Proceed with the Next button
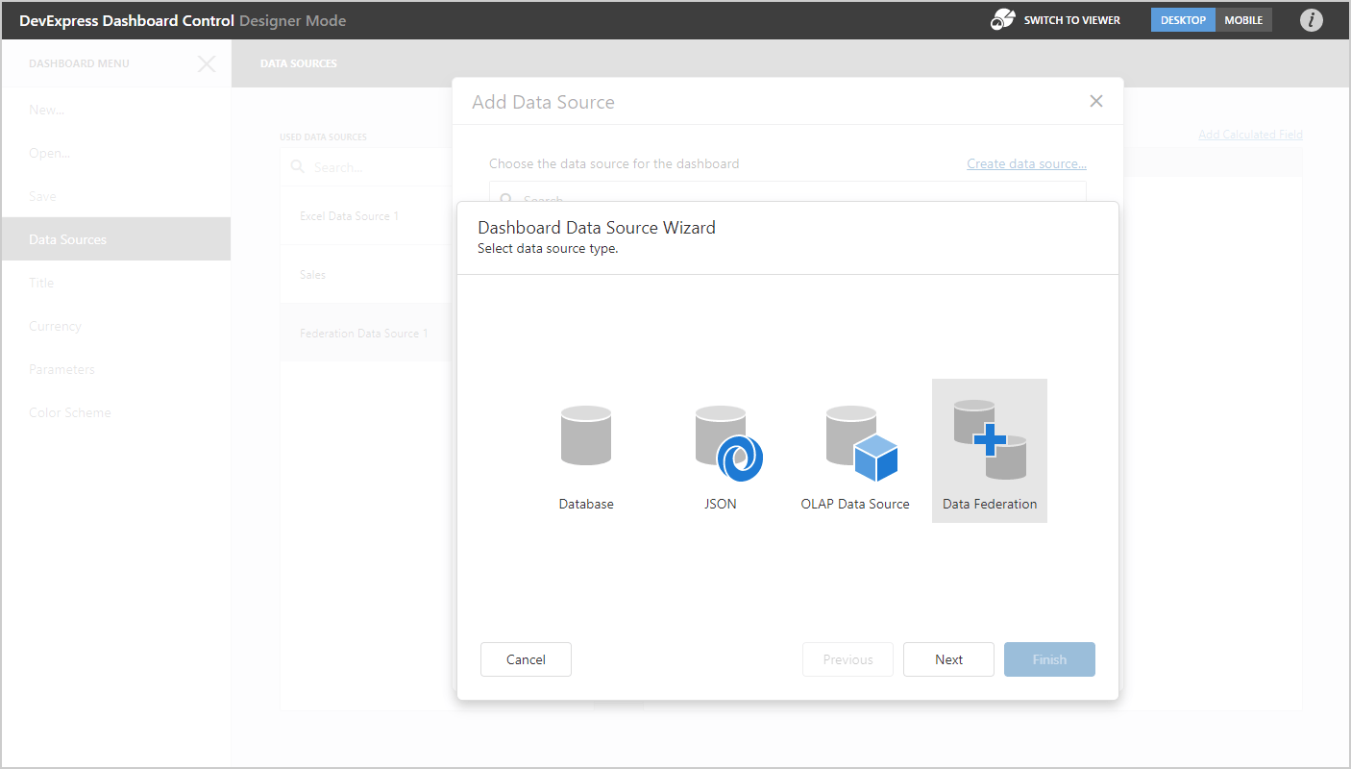 pyautogui.click(x=948, y=659)
